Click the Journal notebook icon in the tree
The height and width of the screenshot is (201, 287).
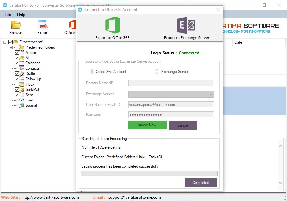(x=22, y=105)
